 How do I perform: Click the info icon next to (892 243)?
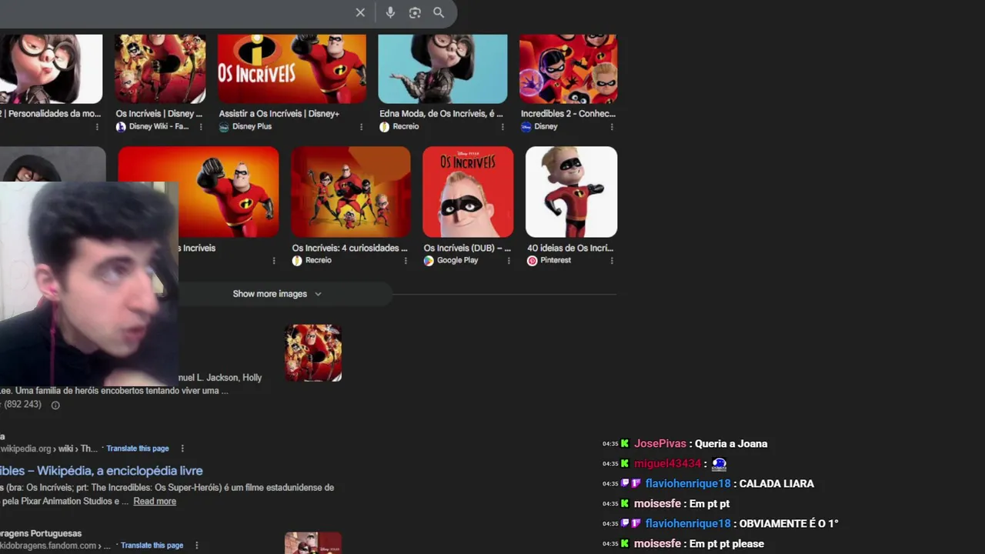[55, 405]
